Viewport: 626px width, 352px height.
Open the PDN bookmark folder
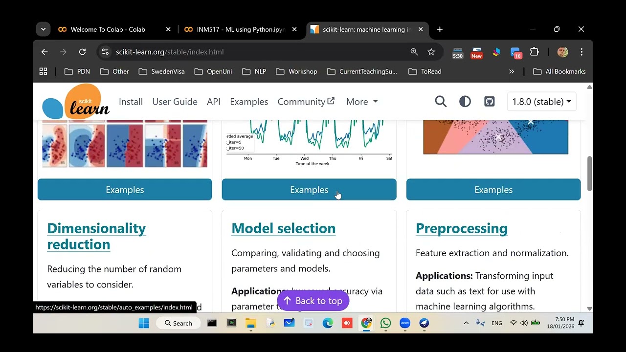click(x=77, y=71)
